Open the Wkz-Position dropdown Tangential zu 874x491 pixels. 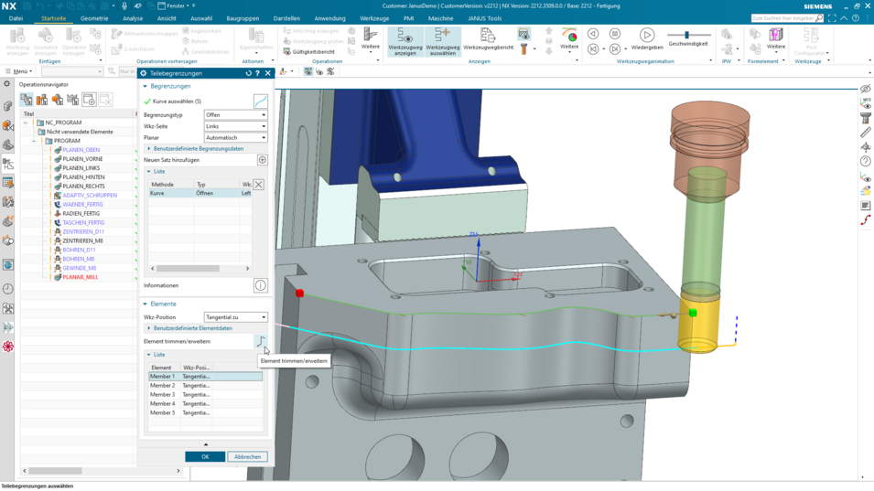coord(236,317)
